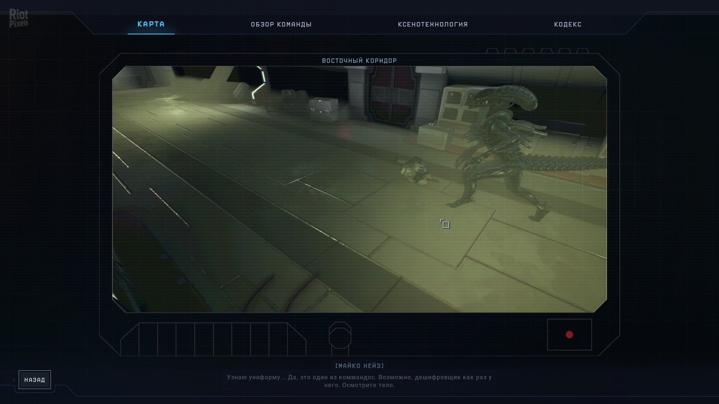The height and width of the screenshot is (404, 719).
Task: Switch to the КОДЕКС tab
Action: point(567,24)
